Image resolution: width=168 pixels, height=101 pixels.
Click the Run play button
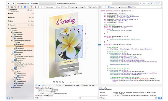[8, 3]
